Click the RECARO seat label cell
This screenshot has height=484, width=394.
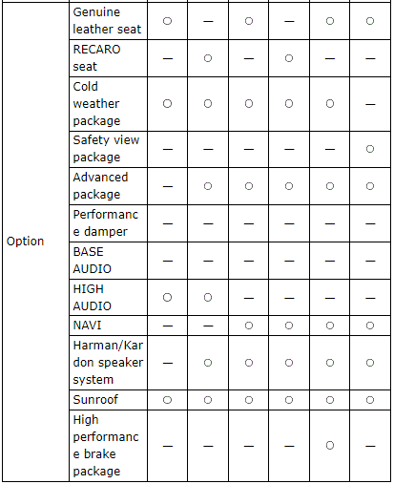(x=109, y=58)
